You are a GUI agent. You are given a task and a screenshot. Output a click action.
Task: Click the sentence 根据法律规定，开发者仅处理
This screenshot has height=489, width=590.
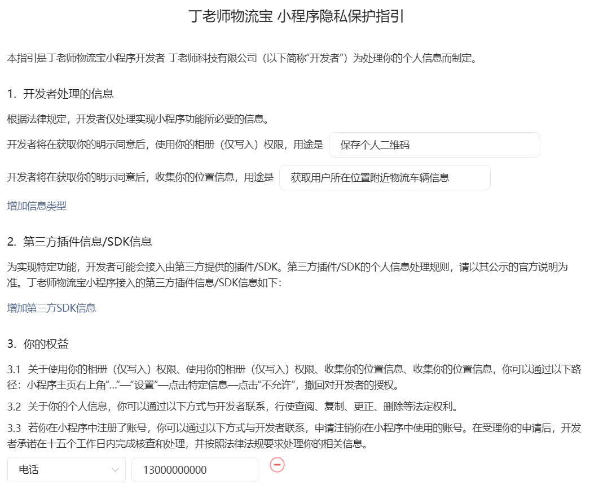[139, 119]
